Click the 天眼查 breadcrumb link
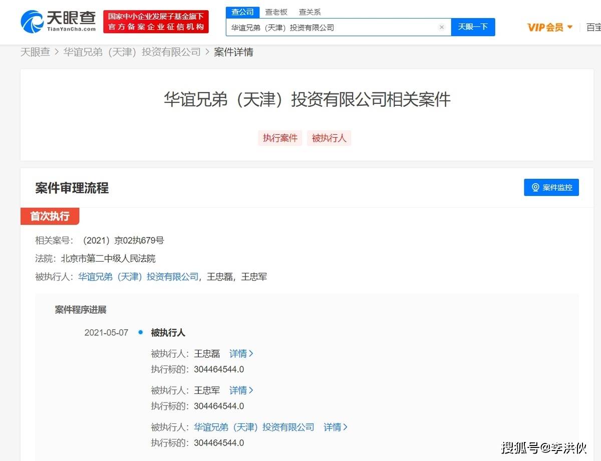Viewport: 601px width, 461px height. coord(35,52)
